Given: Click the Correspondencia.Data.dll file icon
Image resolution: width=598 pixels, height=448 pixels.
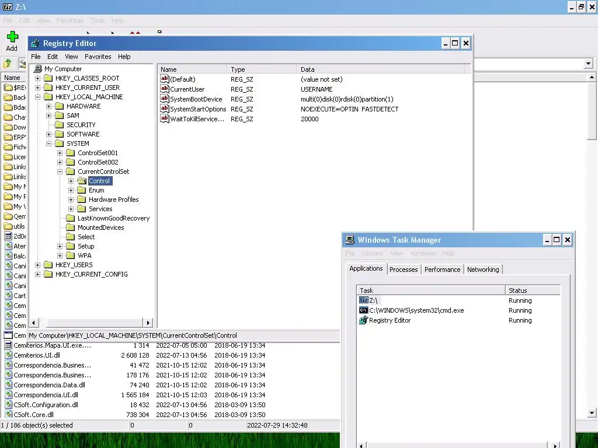Looking at the screenshot, I should coord(8,385).
